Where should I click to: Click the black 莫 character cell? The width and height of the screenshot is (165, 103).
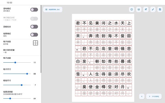click(84, 87)
